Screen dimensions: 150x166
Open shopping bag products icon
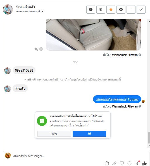107,163
